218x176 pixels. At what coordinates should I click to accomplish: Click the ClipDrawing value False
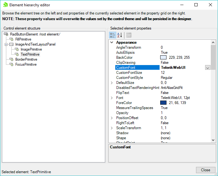tap(165, 63)
